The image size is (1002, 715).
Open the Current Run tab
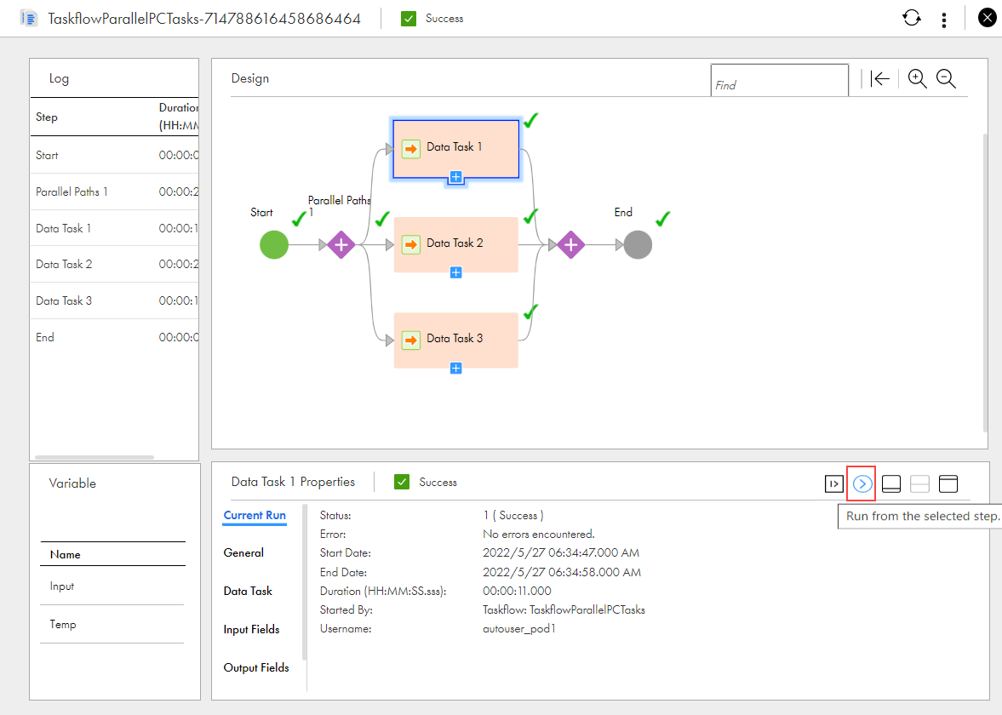pos(255,515)
